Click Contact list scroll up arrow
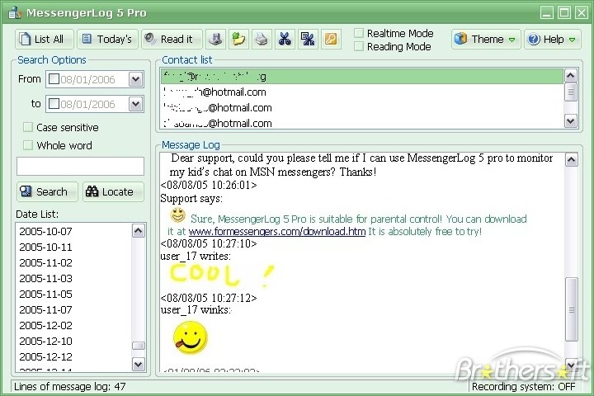Screen dimensions: 594x396 [x=571, y=76]
